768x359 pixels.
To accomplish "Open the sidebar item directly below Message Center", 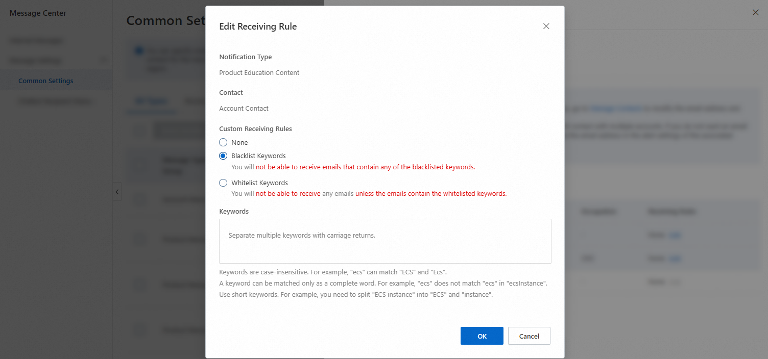I will pos(37,40).
